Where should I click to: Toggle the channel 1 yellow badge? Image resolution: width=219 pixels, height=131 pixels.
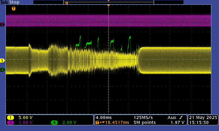[10, 118]
